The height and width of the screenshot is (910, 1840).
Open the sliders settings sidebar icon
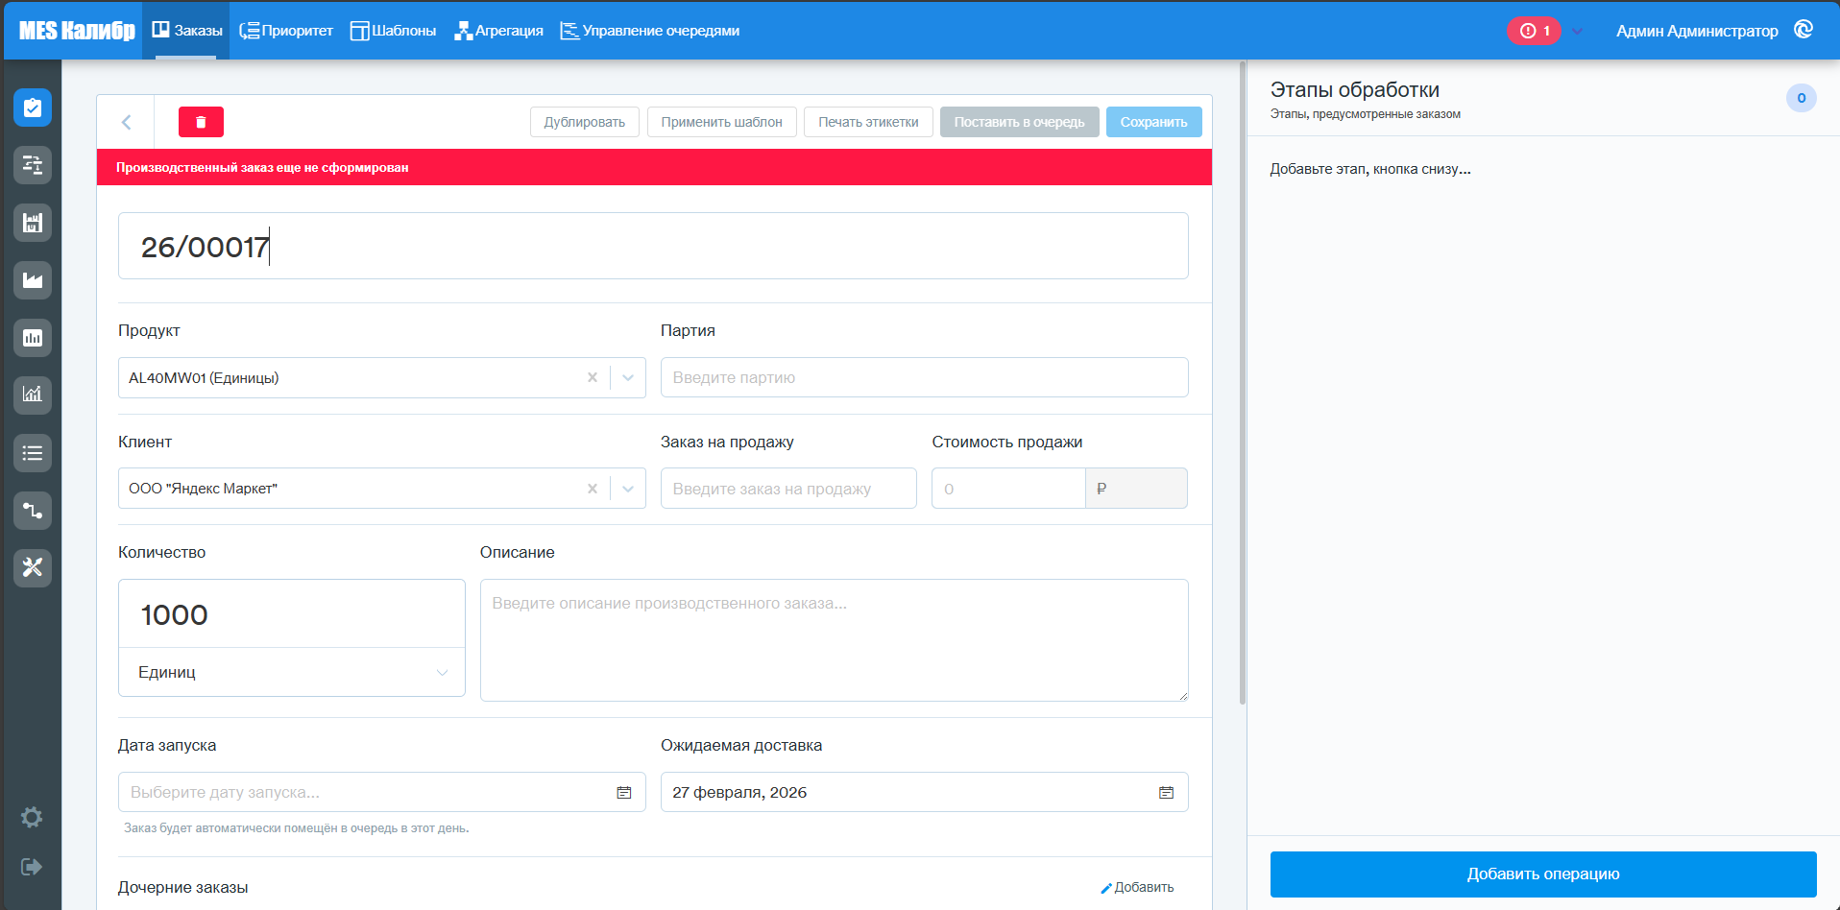33,165
